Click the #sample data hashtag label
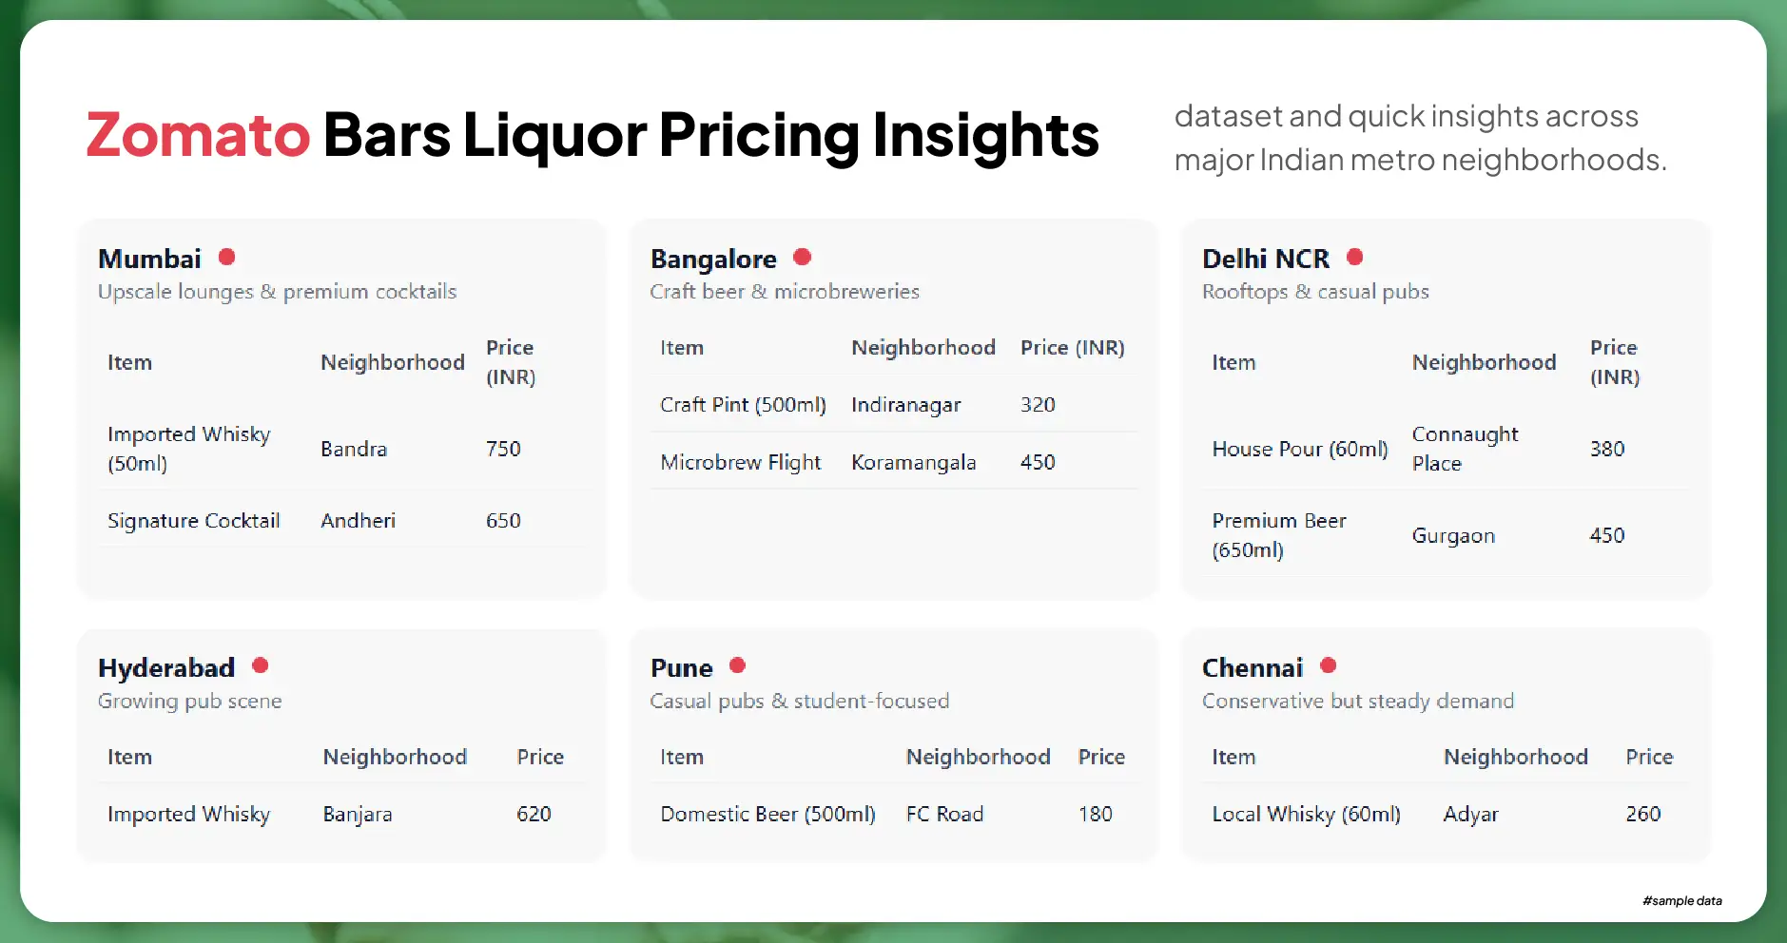Screen dimensions: 1787x943 pyautogui.click(x=1681, y=900)
